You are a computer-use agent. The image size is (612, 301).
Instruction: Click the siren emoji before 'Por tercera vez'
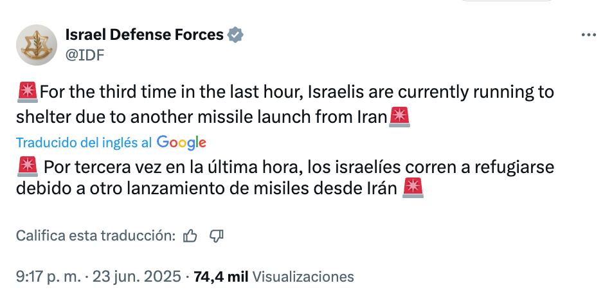(27, 168)
